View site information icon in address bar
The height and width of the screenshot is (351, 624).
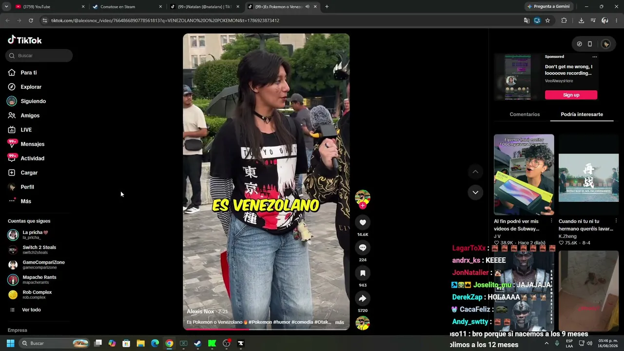point(45,20)
